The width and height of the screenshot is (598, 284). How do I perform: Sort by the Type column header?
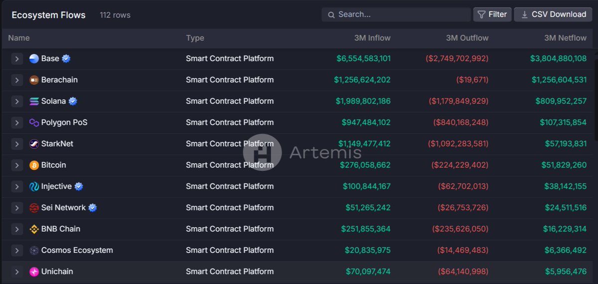coord(195,38)
